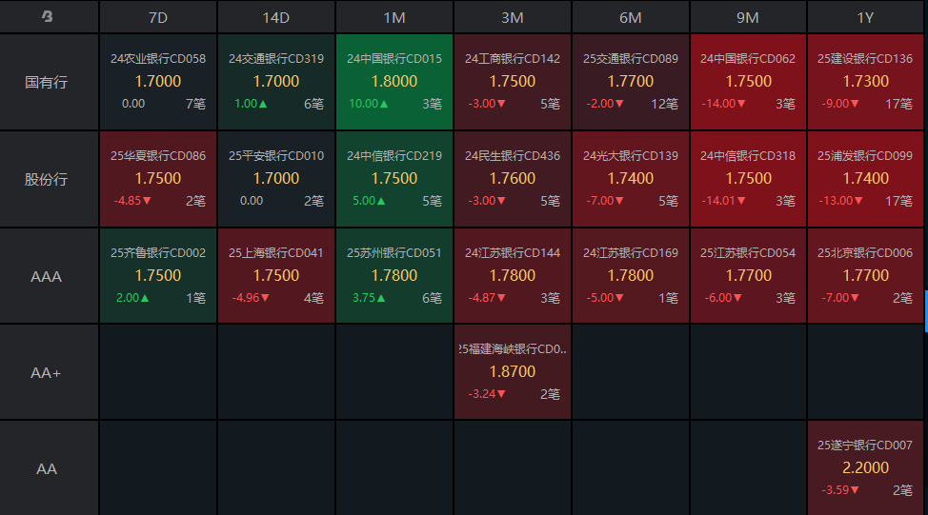Select the 股份行 row label

47,179
